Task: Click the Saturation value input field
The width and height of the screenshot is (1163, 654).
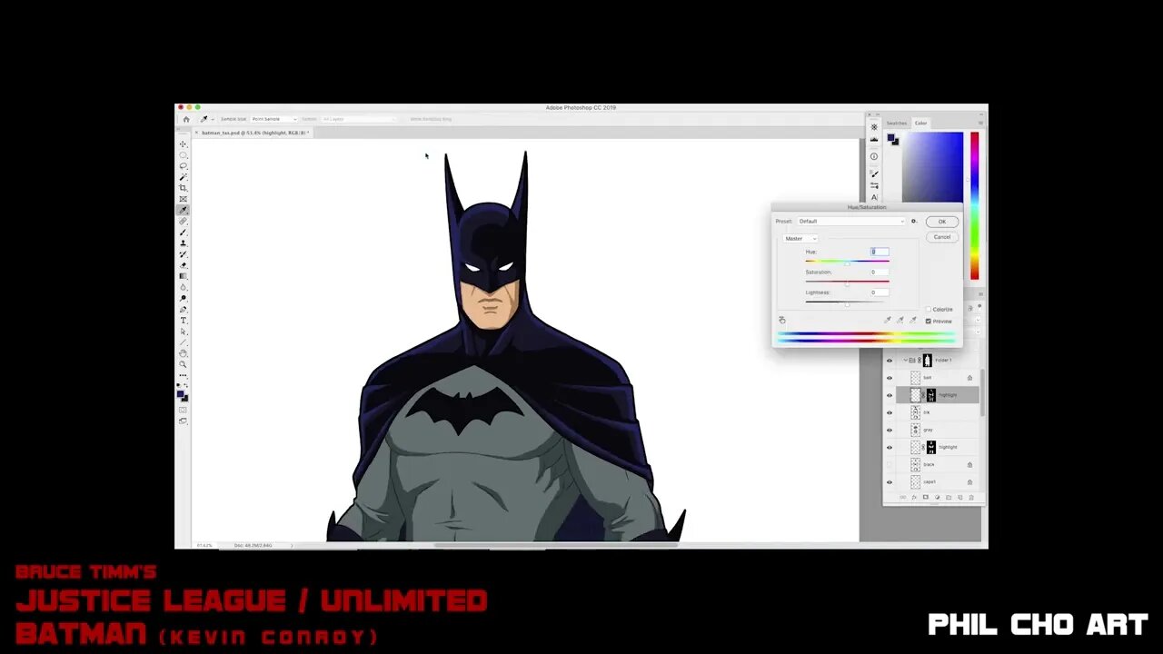Action: coord(880,272)
